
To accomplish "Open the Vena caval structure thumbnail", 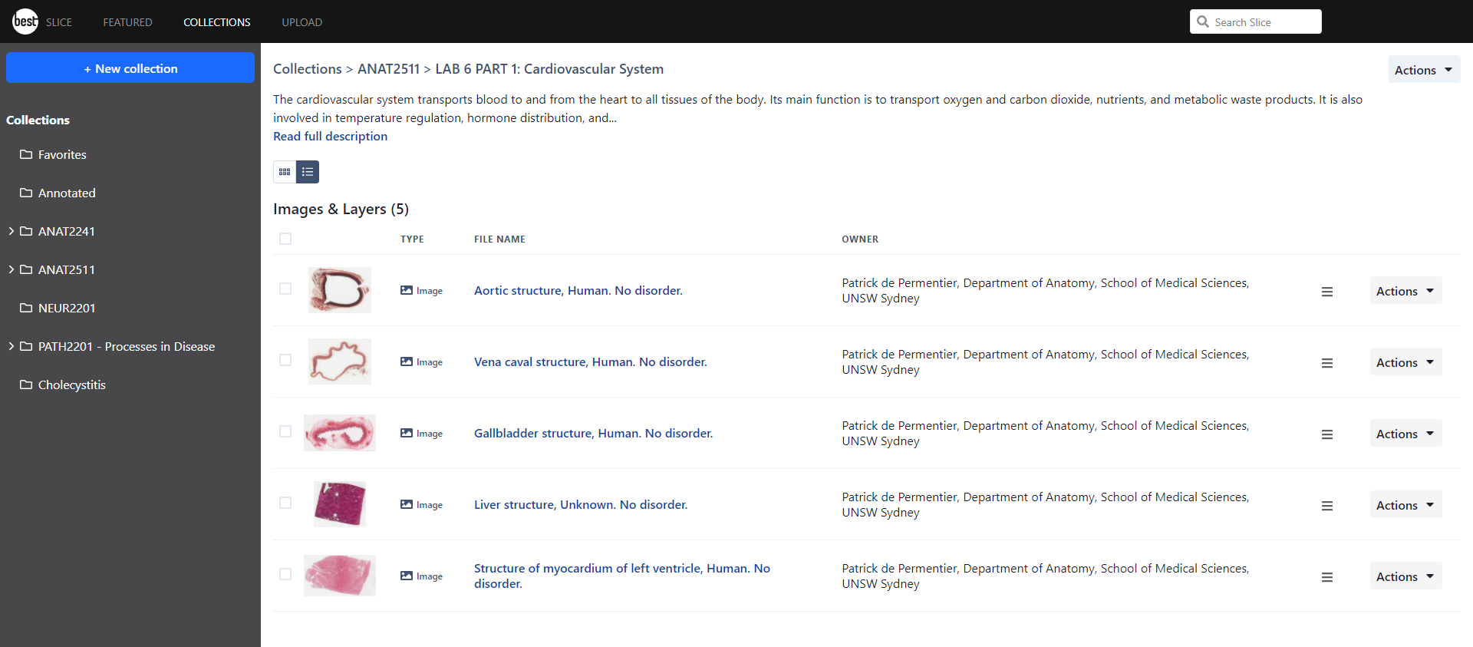I will (340, 361).
